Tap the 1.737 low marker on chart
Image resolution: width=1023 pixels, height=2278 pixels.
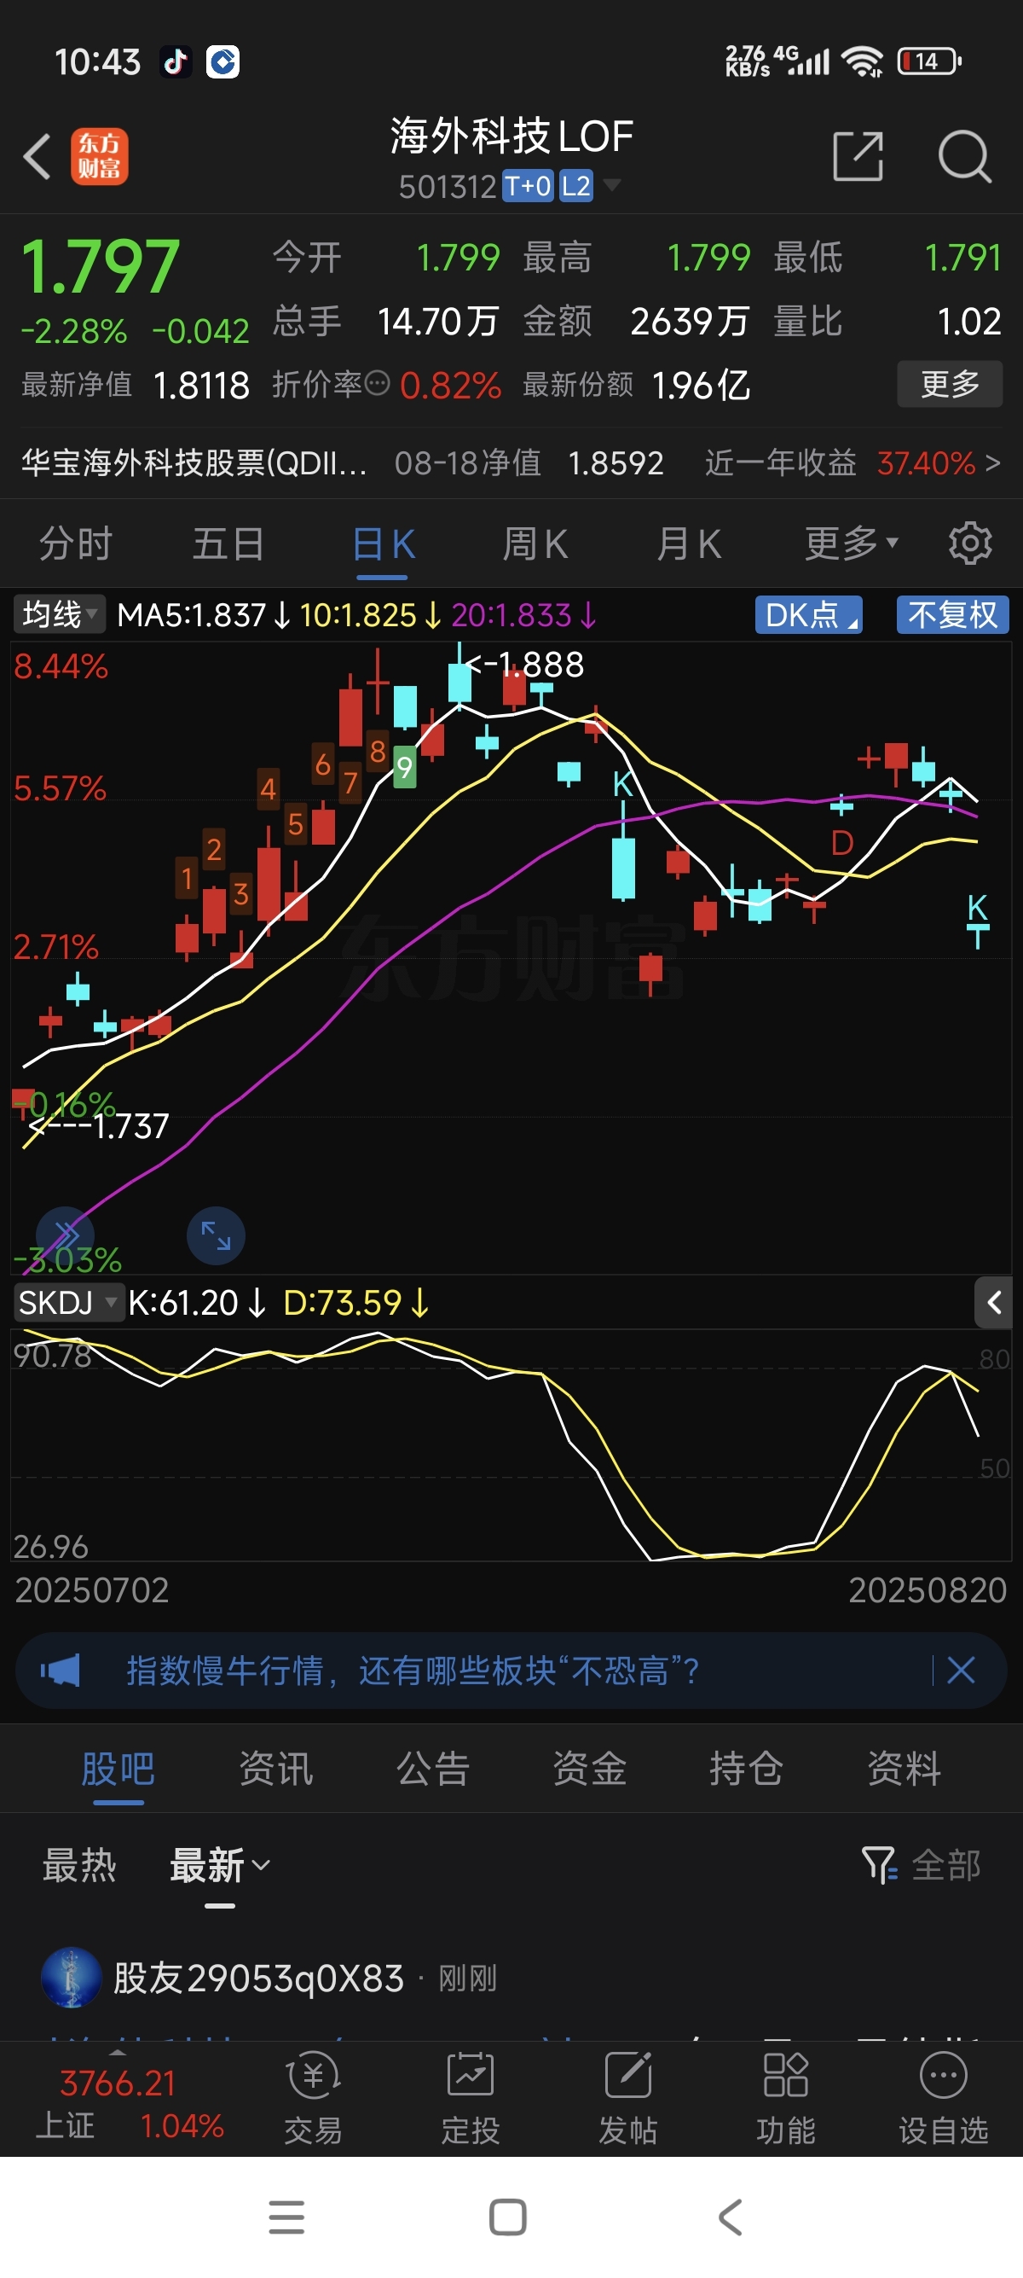(x=98, y=1125)
